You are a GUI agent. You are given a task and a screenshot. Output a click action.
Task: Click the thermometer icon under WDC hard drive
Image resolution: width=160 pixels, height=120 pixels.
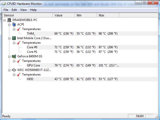tap(19, 75)
